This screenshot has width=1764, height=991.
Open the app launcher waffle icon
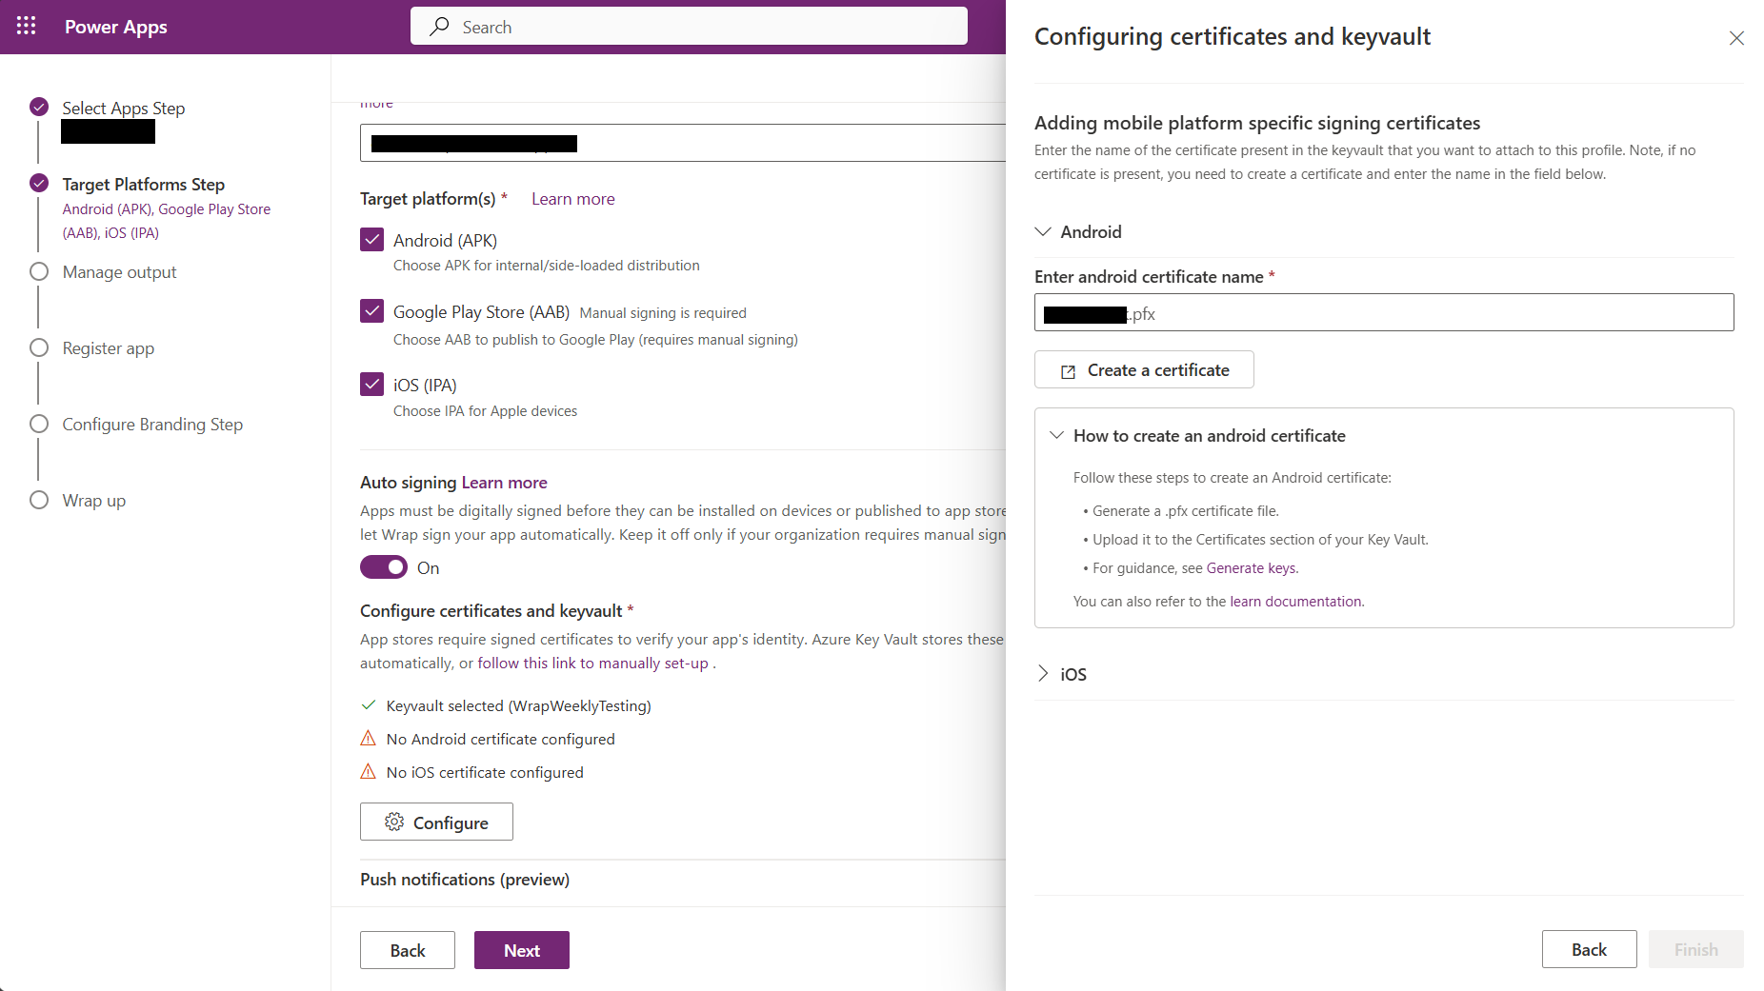pos(27,27)
